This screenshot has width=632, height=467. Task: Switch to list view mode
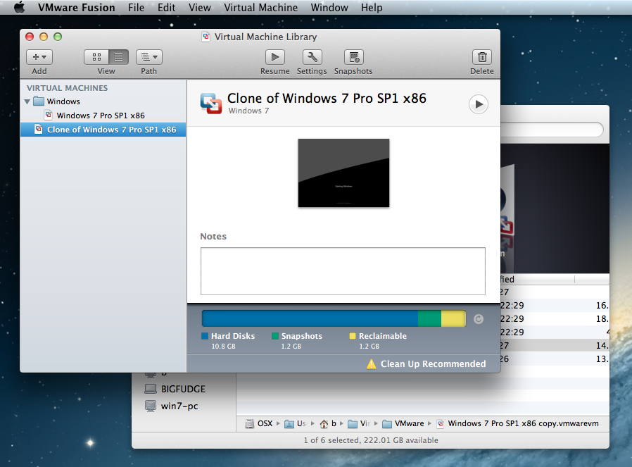(118, 57)
